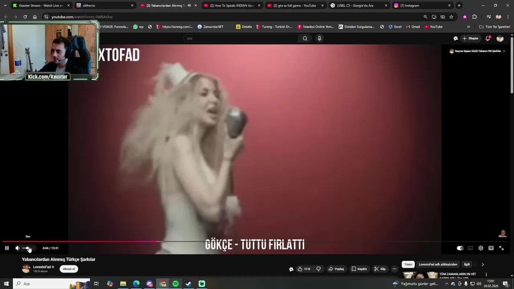This screenshot has width=514, height=289.
Task: Open the browser extensions puzzle icon
Action: (474, 17)
